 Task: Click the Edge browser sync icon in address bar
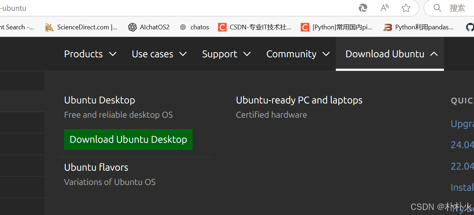tap(363, 8)
